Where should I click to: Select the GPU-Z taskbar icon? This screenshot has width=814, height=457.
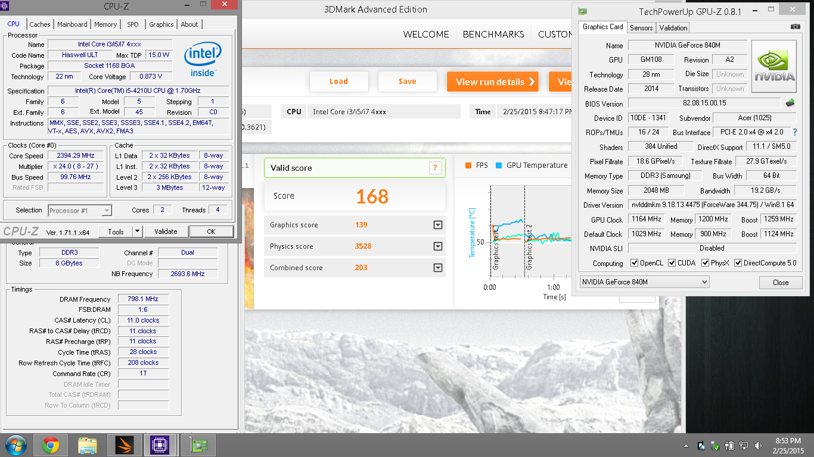[197, 445]
